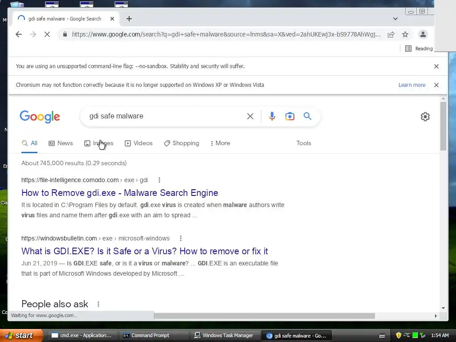This screenshot has width=456, height=342.
Task: Select the All results tab
Action: 29,143
